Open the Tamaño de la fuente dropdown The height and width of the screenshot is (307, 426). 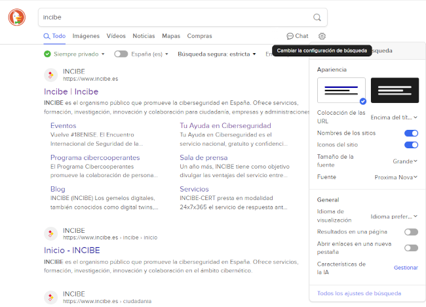[404, 161]
